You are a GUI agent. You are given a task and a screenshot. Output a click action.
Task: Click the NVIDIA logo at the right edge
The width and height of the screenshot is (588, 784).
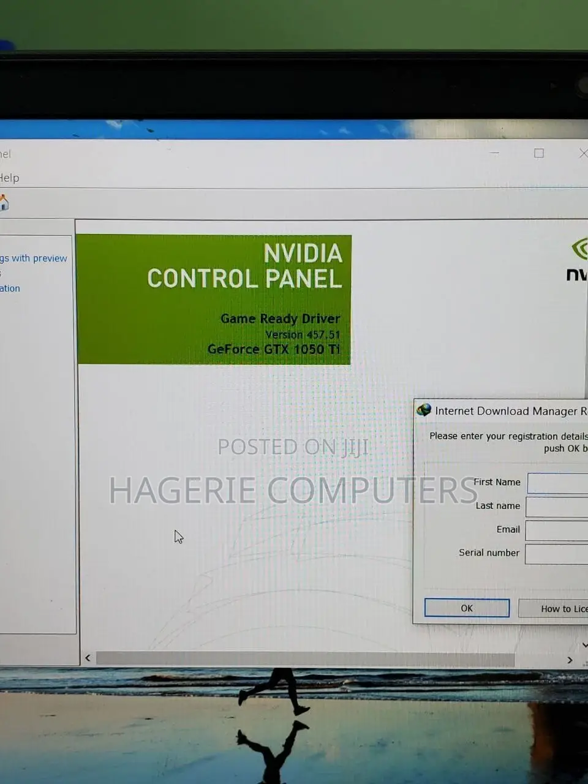click(577, 260)
